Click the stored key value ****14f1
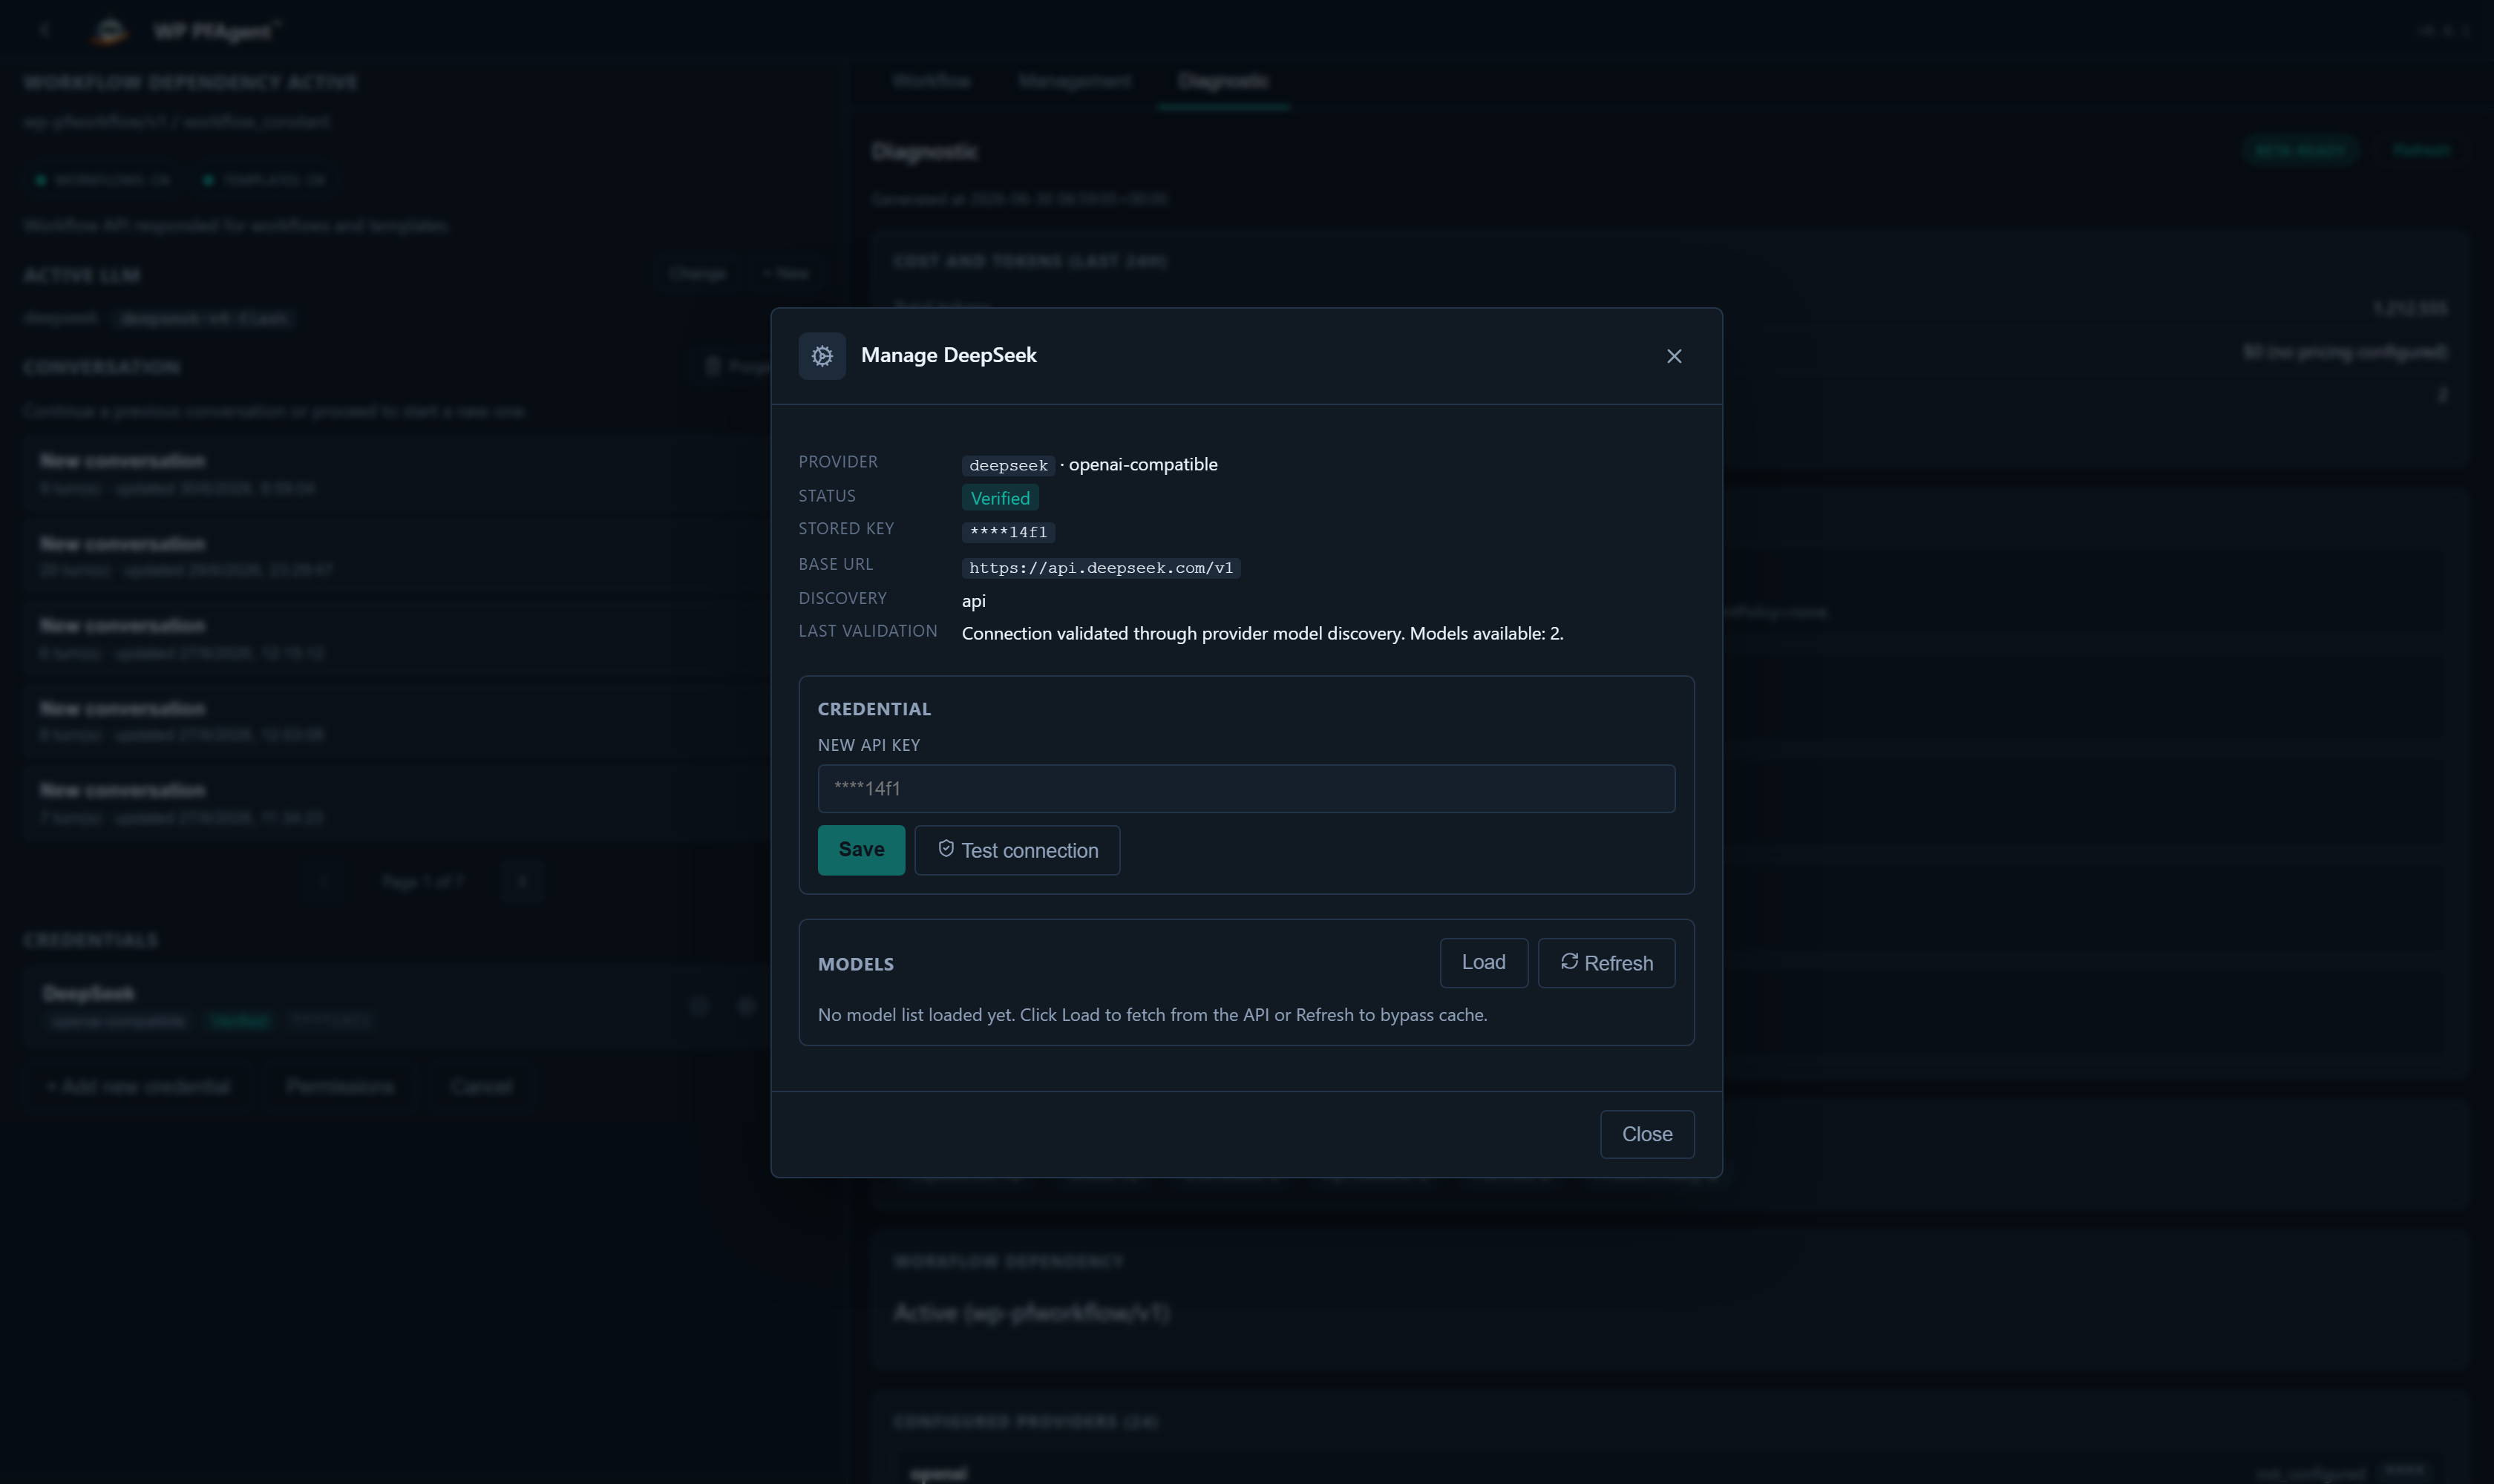 [x=1007, y=532]
